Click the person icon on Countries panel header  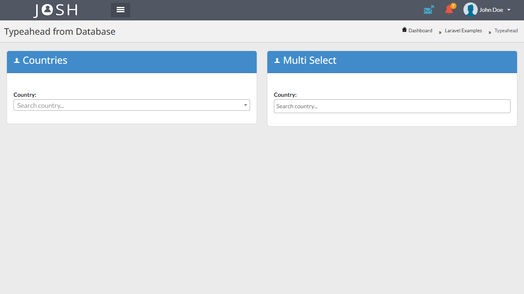(x=17, y=60)
